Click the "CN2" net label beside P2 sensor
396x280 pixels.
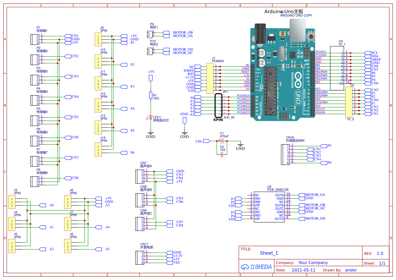click(75, 56)
